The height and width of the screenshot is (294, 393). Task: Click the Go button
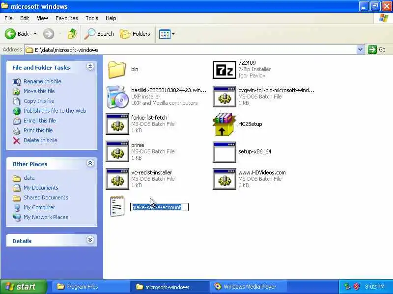point(377,49)
